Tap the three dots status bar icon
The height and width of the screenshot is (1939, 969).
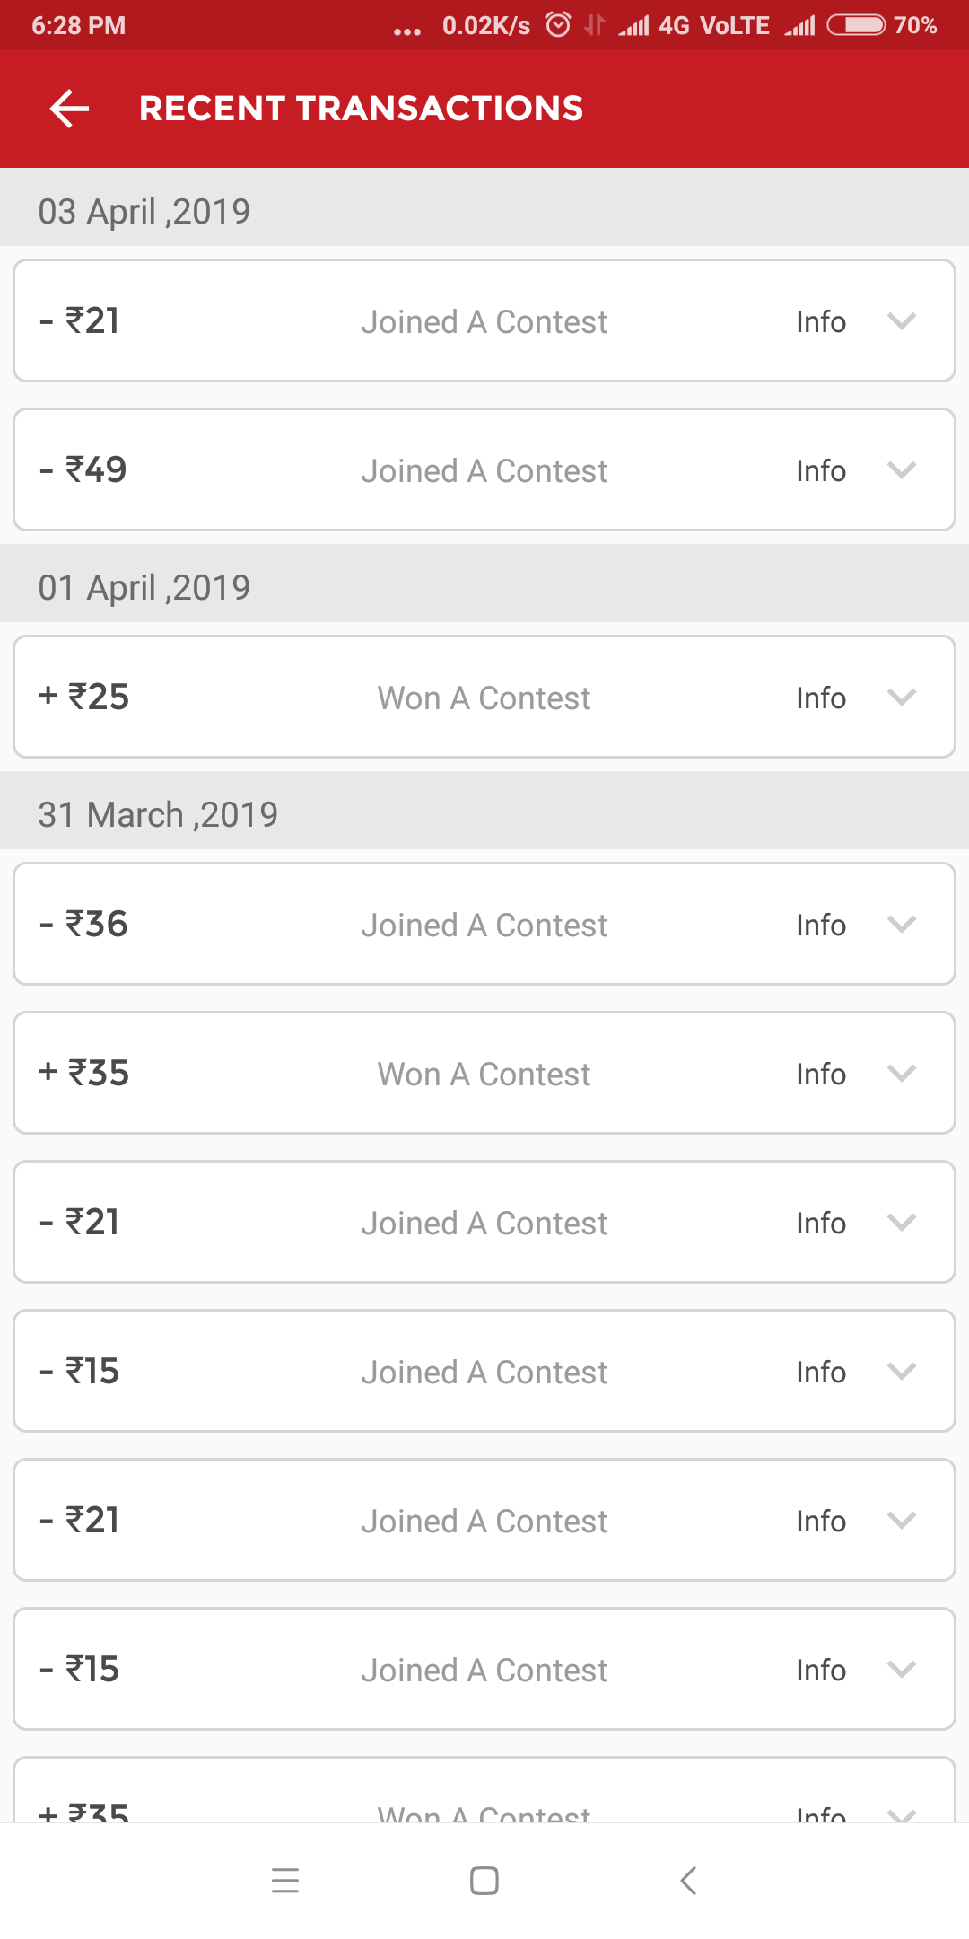(x=407, y=31)
